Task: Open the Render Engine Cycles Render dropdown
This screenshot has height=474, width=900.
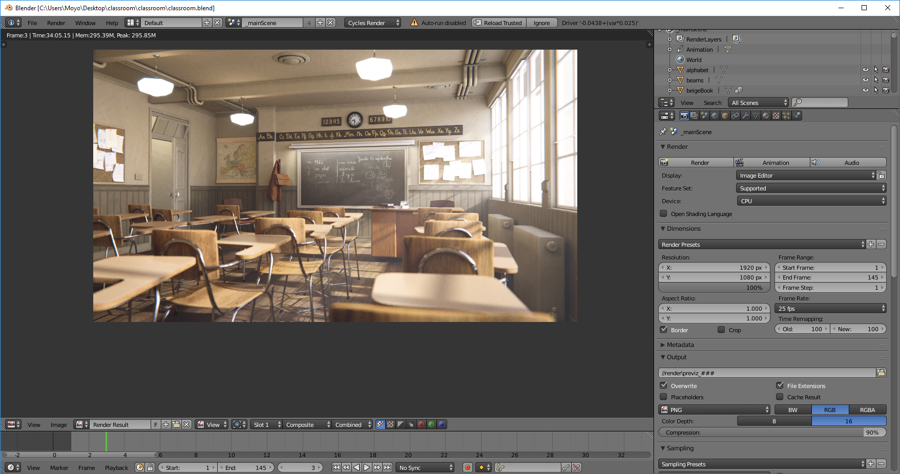Action: [372, 23]
